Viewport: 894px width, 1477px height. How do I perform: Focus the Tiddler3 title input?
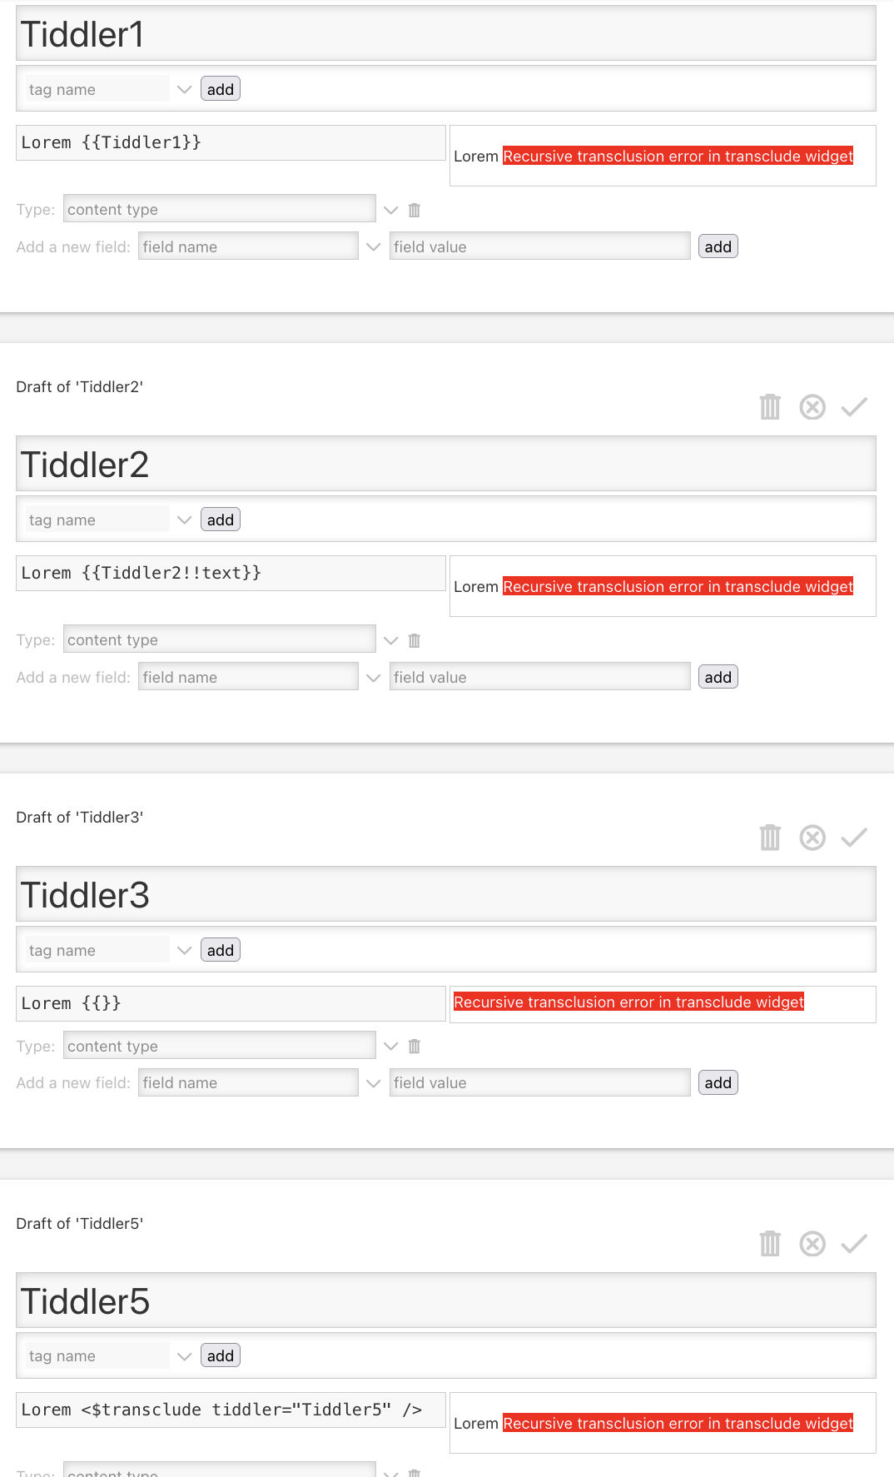445,895
